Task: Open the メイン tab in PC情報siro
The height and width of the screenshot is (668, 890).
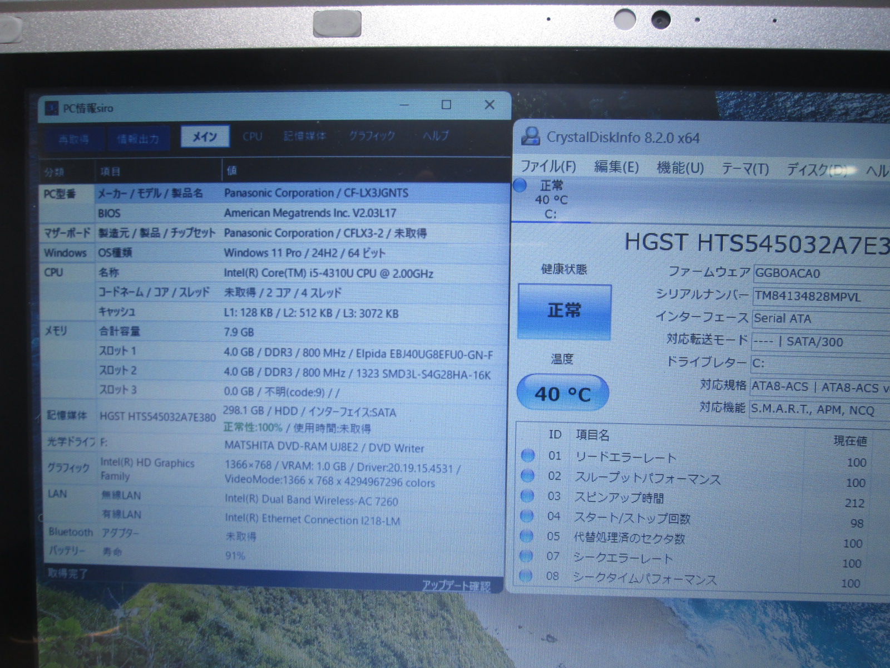Action: click(205, 136)
